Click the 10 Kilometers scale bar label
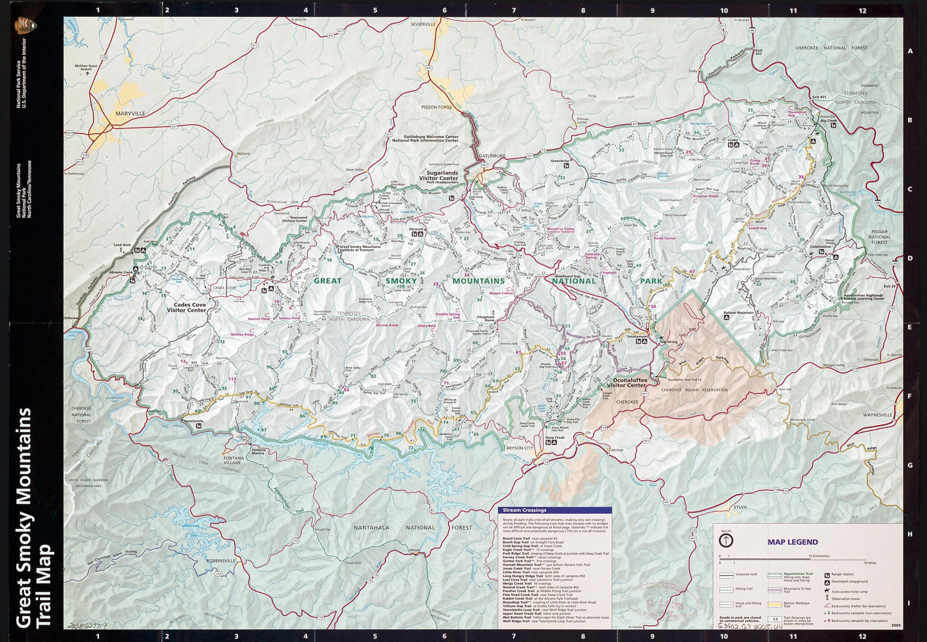 click(819, 556)
